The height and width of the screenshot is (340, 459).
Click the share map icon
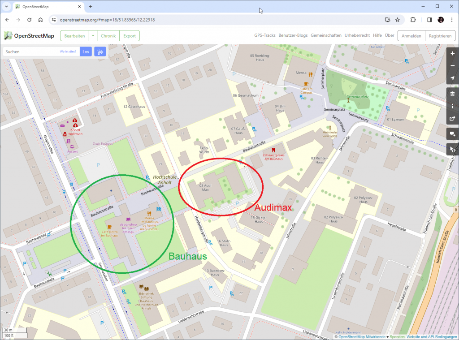452,119
